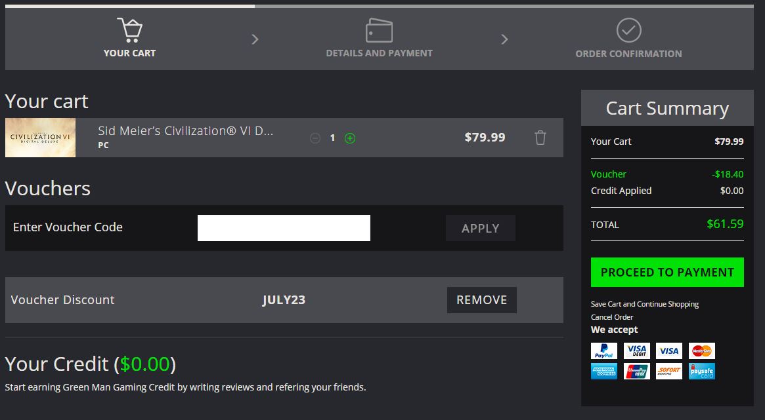Image resolution: width=765 pixels, height=420 pixels.
Task: Click the plain Visa payment logo
Action: (669, 351)
